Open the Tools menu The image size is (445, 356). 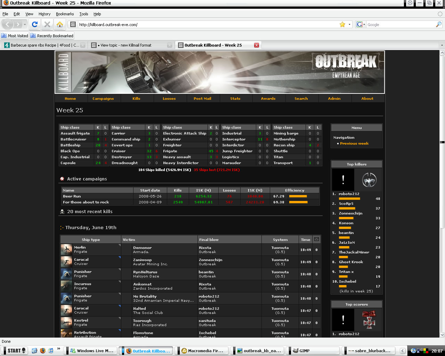(84, 14)
